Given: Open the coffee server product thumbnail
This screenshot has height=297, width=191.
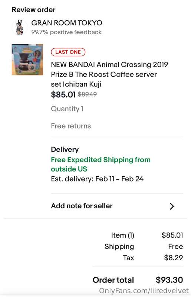Looking at the screenshot, I should click(27, 60).
